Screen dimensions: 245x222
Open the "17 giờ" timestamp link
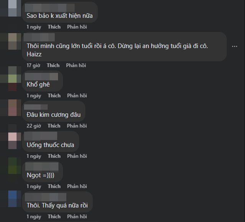[x=33, y=65]
